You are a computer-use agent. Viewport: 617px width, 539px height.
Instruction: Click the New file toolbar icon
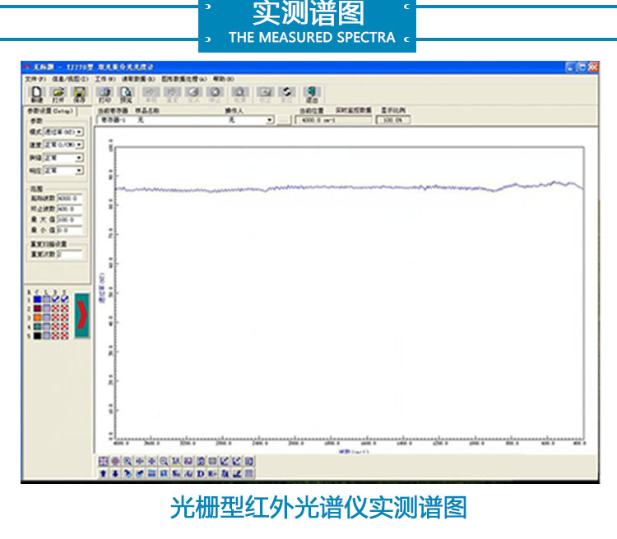coord(37,94)
